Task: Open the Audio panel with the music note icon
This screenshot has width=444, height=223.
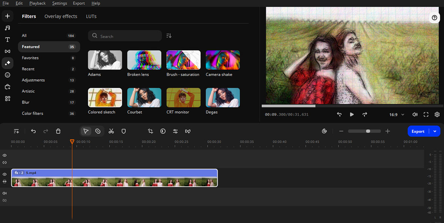Action: (x=7, y=28)
